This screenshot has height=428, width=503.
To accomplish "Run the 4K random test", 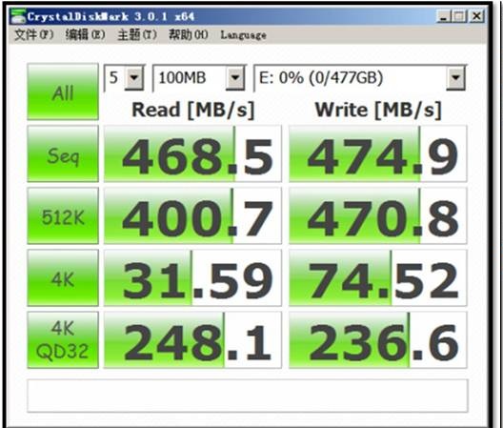I will [x=63, y=277].
